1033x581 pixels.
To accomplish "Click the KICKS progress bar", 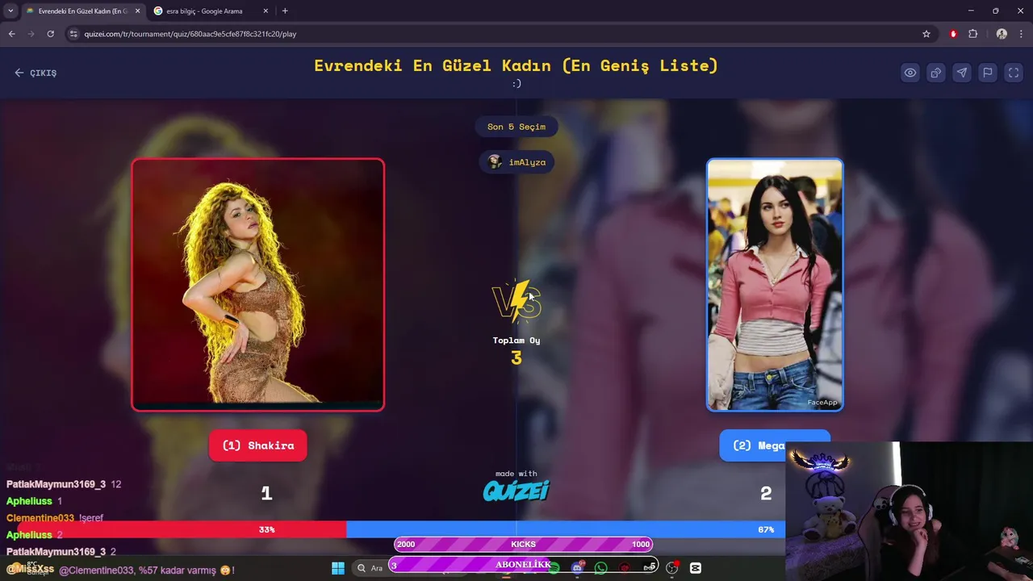I will coord(523,544).
